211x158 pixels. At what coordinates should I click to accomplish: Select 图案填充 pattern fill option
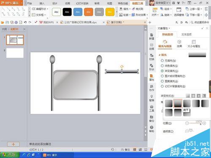pyautogui.click(x=170, y=81)
